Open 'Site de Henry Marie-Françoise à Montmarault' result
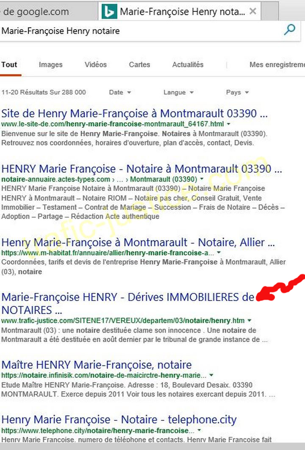Image resolution: width=305 pixels, height=450 pixels. tap(134, 113)
